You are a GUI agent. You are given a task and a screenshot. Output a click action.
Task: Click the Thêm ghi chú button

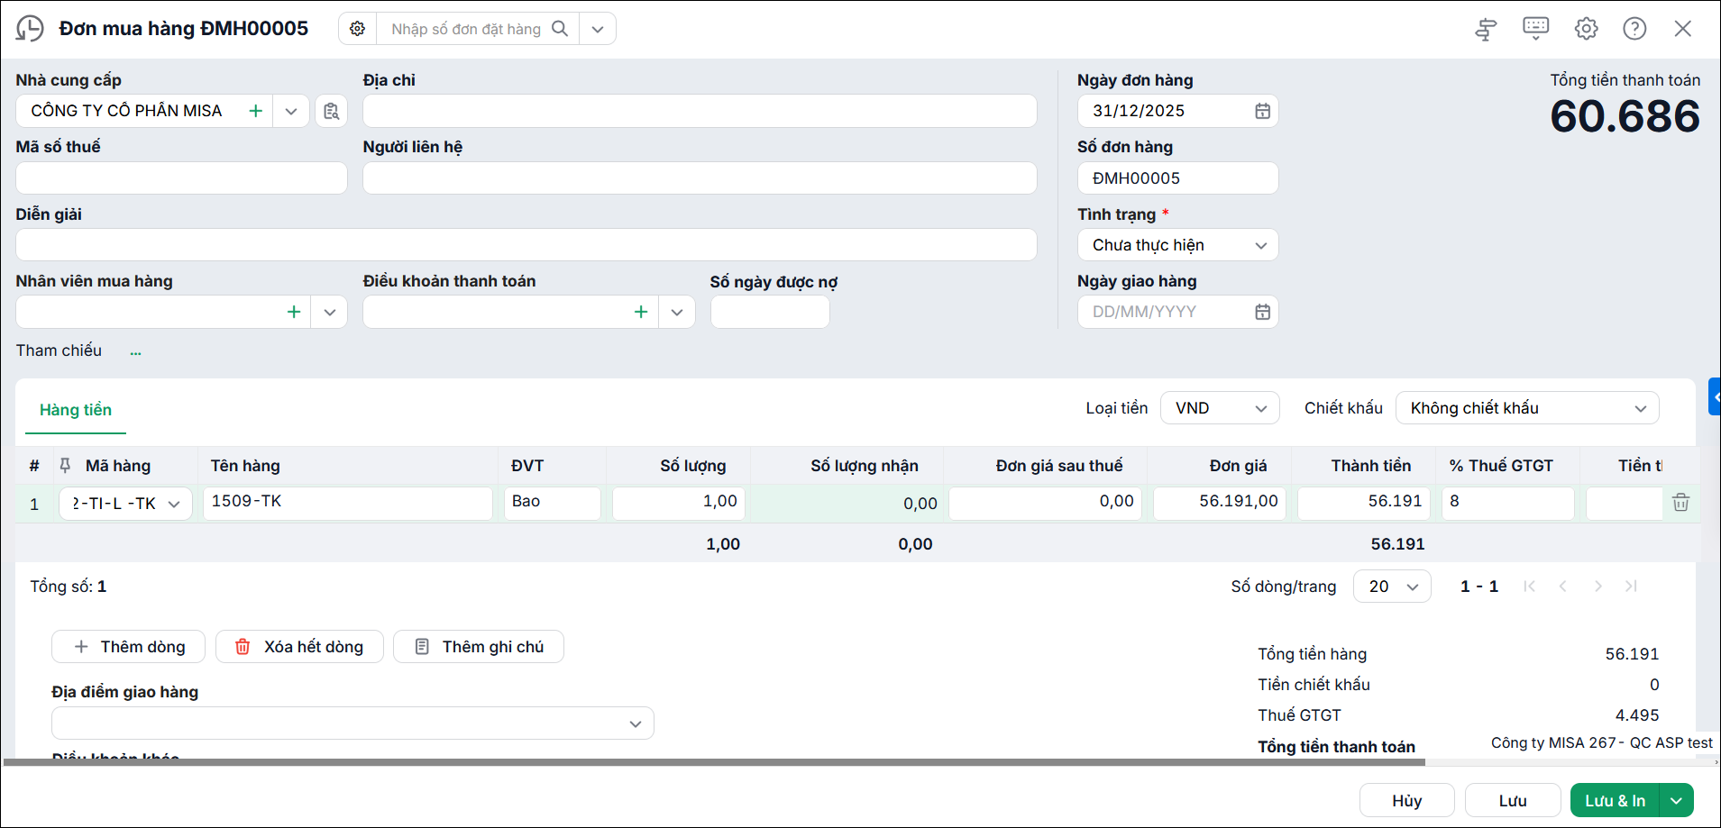pyautogui.click(x=479, y=647)
